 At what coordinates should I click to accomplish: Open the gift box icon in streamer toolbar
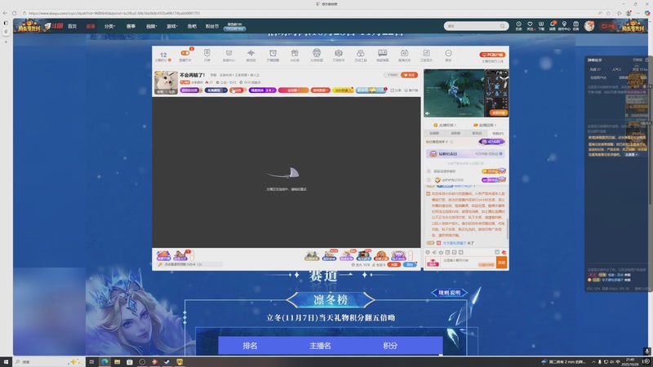click(295, 53)
